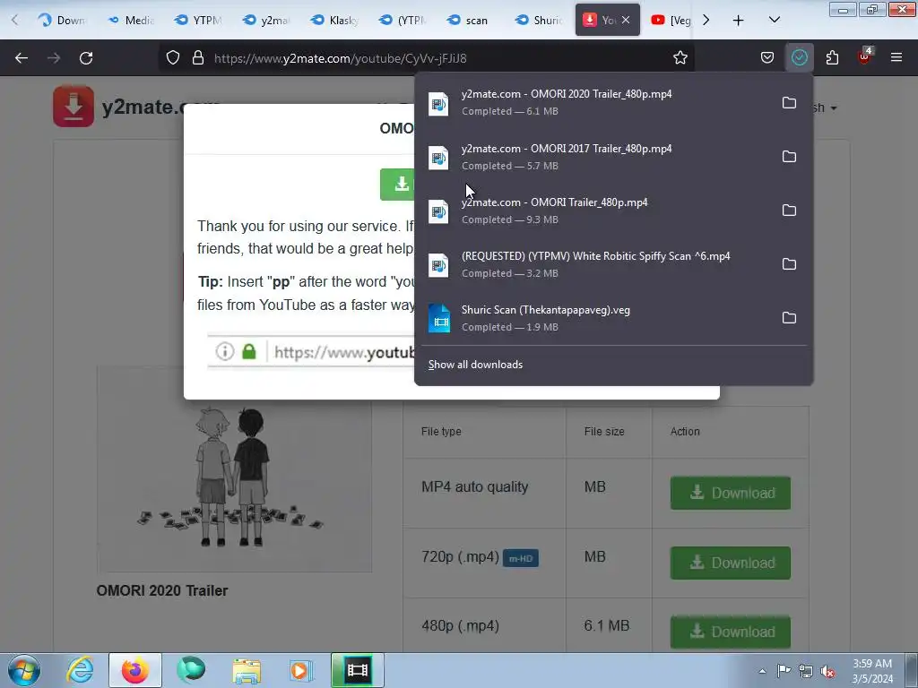List all tabs dropdown arrow
Viewport: 918px width, 688px height.
774,20
